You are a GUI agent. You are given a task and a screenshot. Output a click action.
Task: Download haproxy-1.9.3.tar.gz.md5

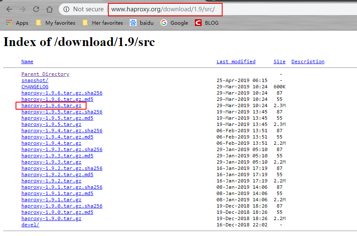click(58, 156)
